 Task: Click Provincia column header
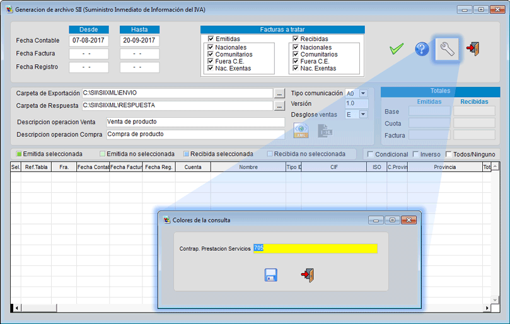coord(444,167)
